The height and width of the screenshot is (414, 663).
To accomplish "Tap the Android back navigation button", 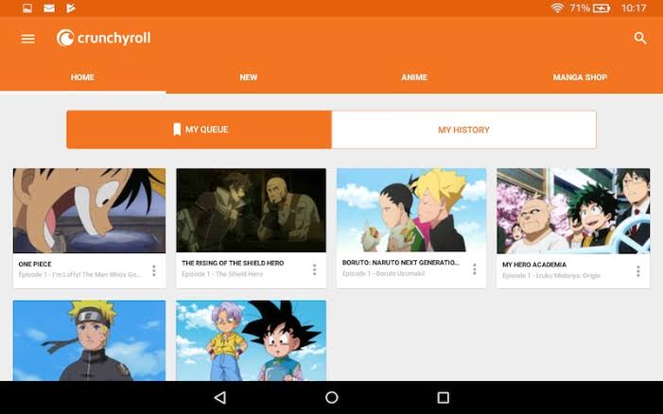I will [220, 398].
